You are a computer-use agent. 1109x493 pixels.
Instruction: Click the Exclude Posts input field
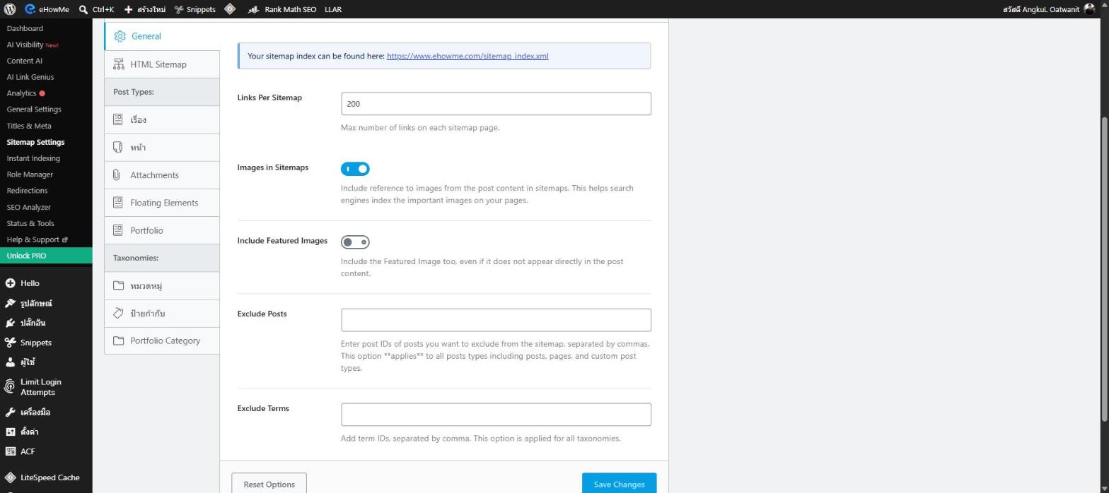point(496,320)
